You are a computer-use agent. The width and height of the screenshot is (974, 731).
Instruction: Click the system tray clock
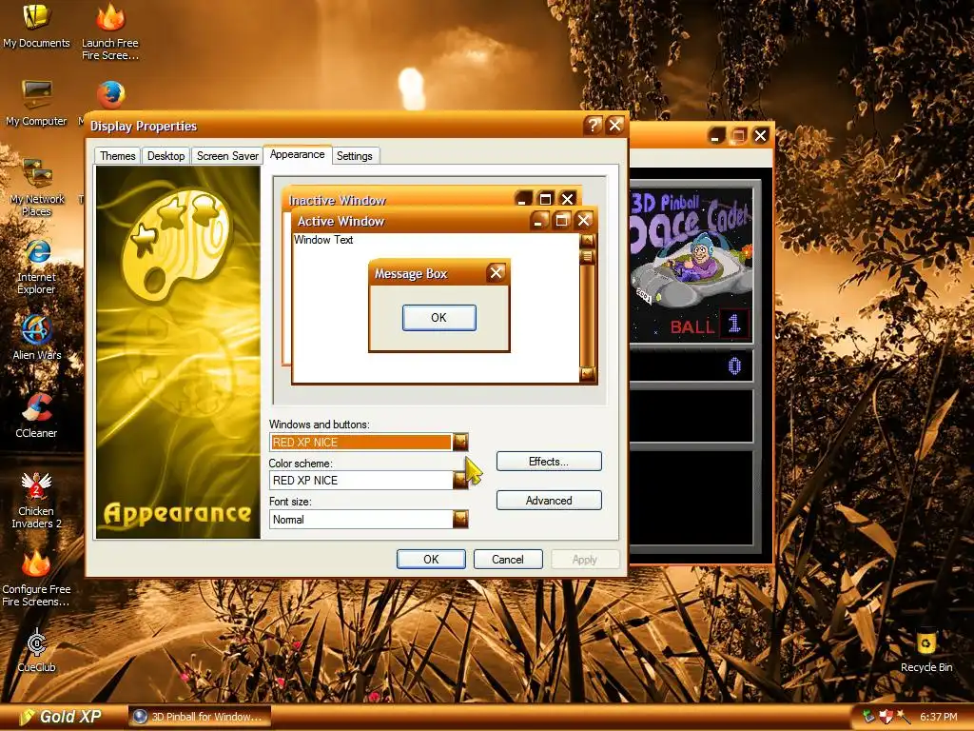938,717
